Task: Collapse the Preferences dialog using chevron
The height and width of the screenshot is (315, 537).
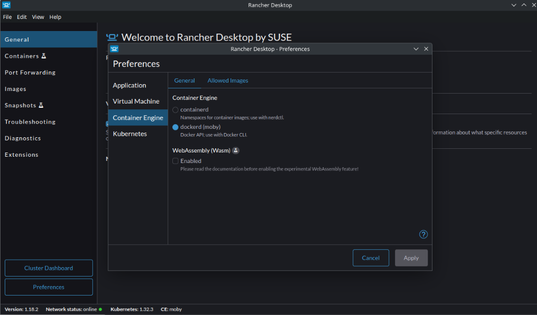Action: coord(416,49)
